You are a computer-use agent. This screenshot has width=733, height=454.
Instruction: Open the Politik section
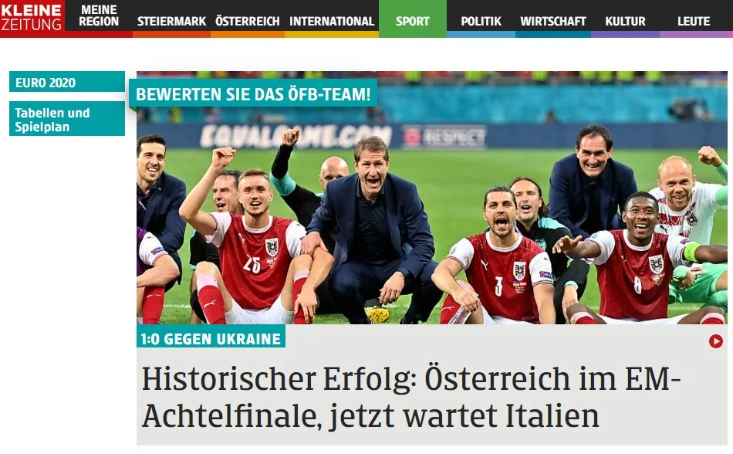(x=481, y=22)
